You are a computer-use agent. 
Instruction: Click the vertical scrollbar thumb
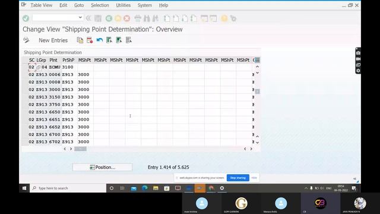(x=257, y=92)
